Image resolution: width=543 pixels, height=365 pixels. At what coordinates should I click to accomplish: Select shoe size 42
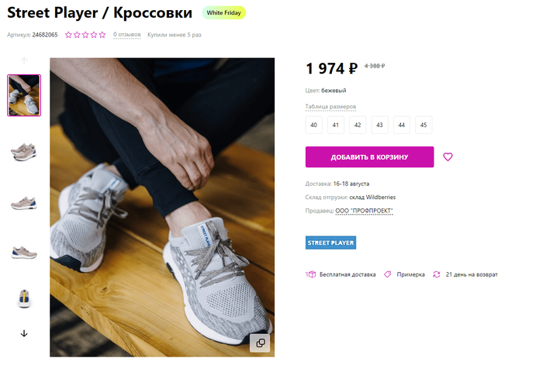pyautogui.click(x=358, y=125)
